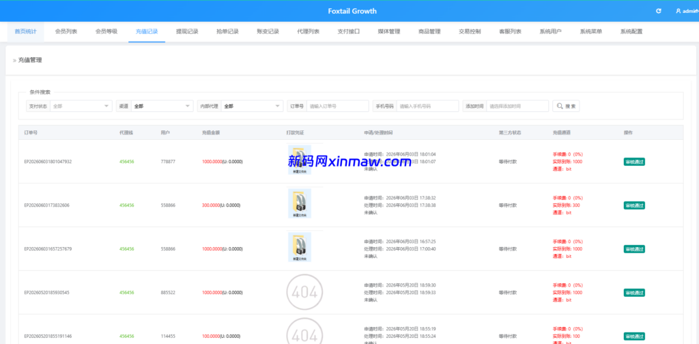This screenshot has width=699, height=344.
Task: Click the 404 proof image for order EP20260520185930545
Action: tap(304, 292)
